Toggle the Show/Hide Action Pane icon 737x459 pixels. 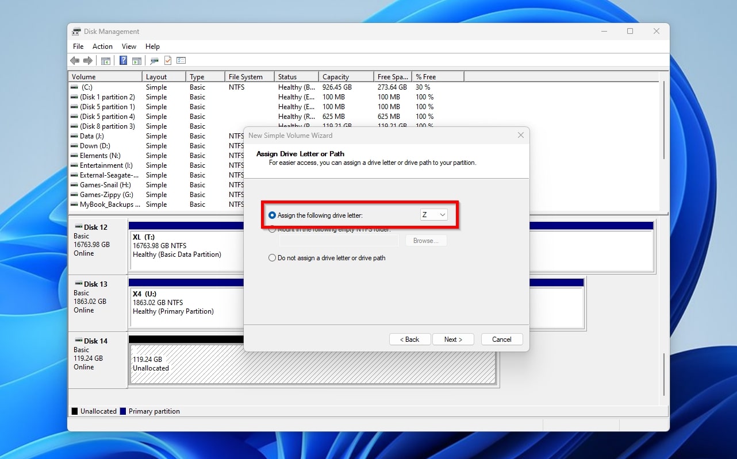pos(137,60)
